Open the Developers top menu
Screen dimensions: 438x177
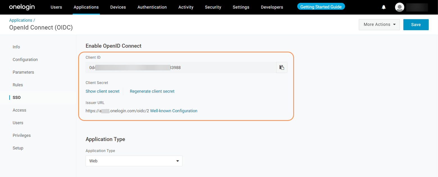[x=272, y=7]
